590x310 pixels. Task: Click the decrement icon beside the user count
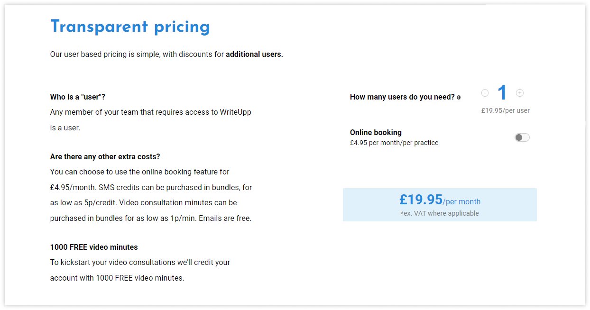tap(485, 93)
